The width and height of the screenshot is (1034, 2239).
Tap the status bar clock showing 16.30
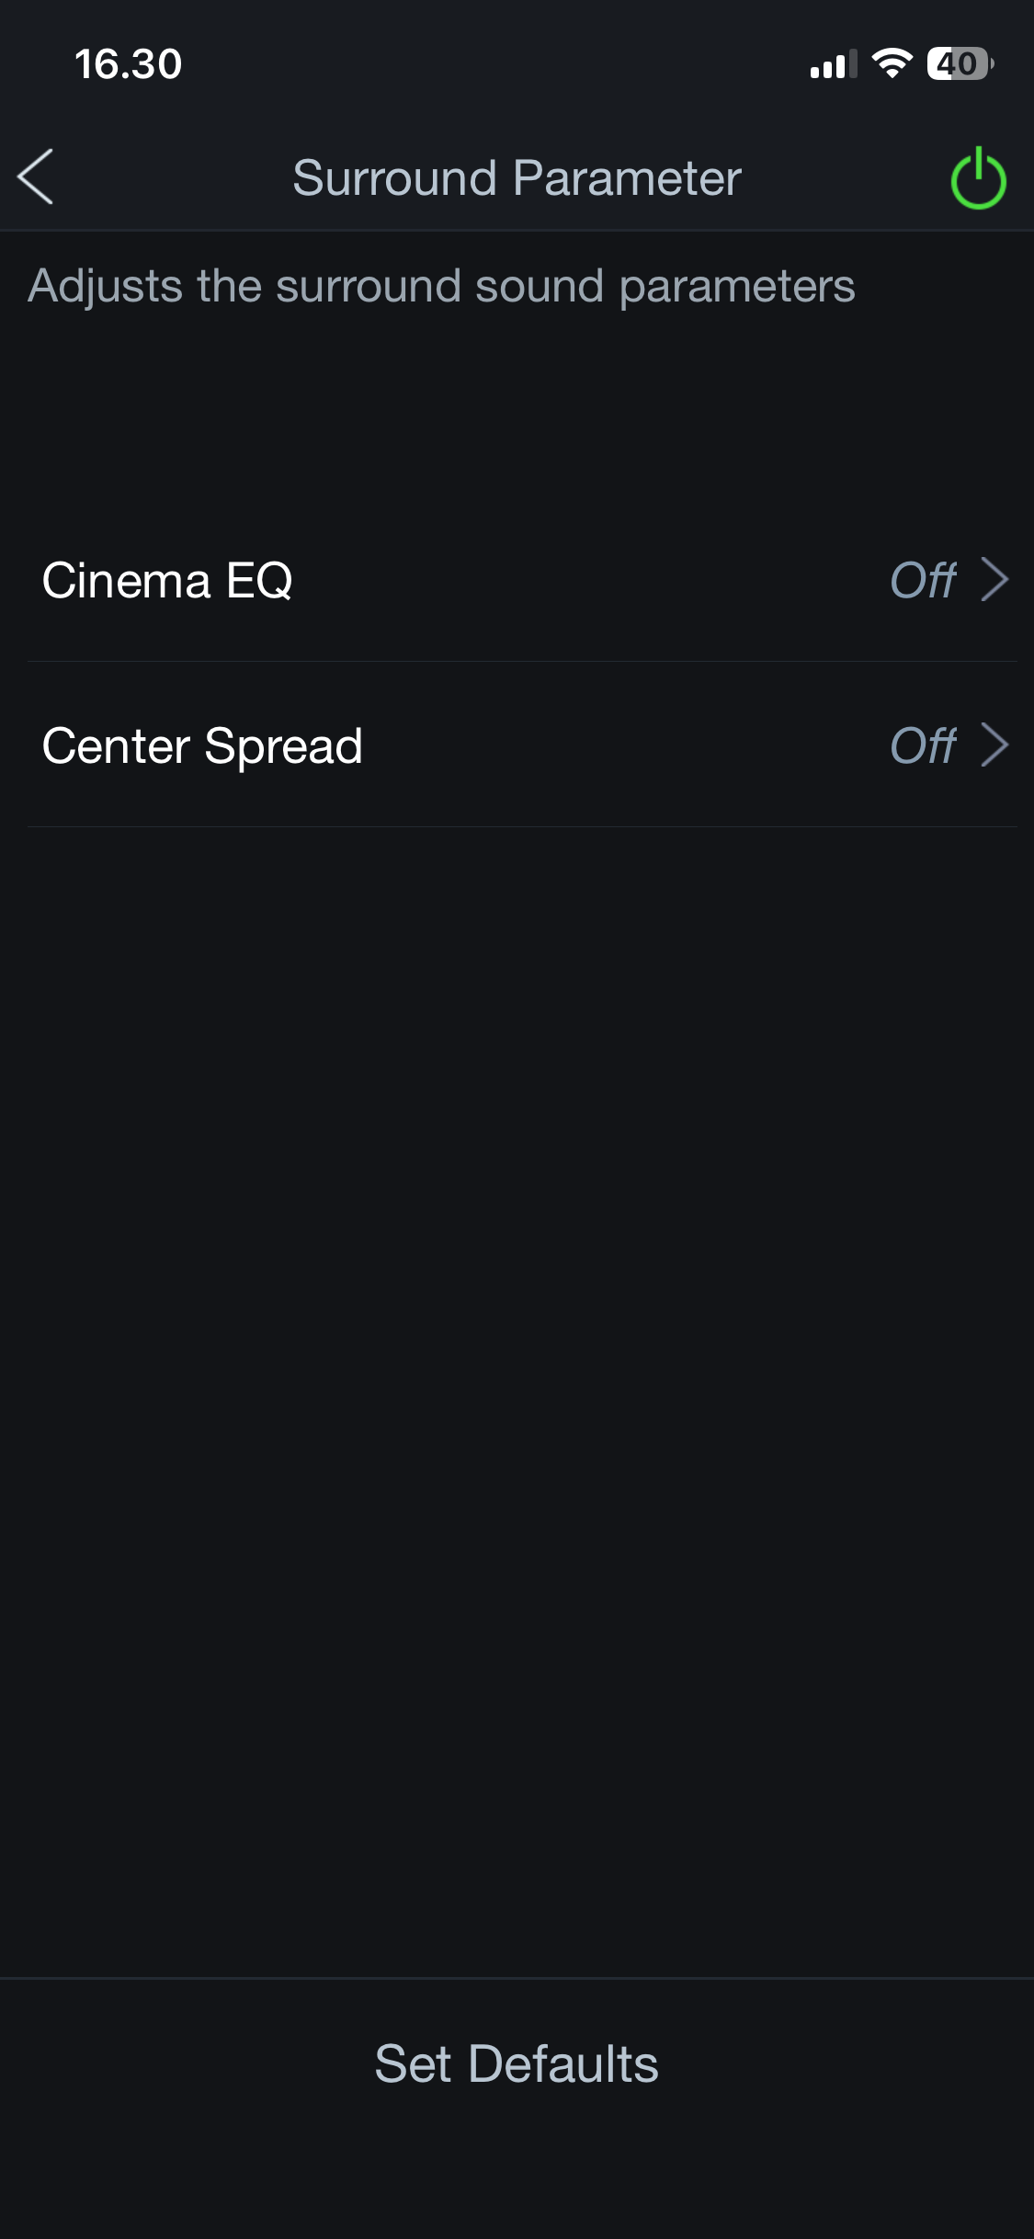click(129, 64)
